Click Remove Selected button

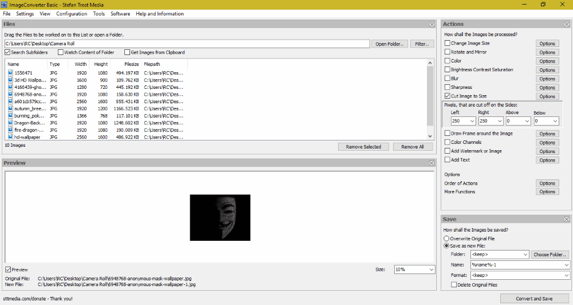363,147
